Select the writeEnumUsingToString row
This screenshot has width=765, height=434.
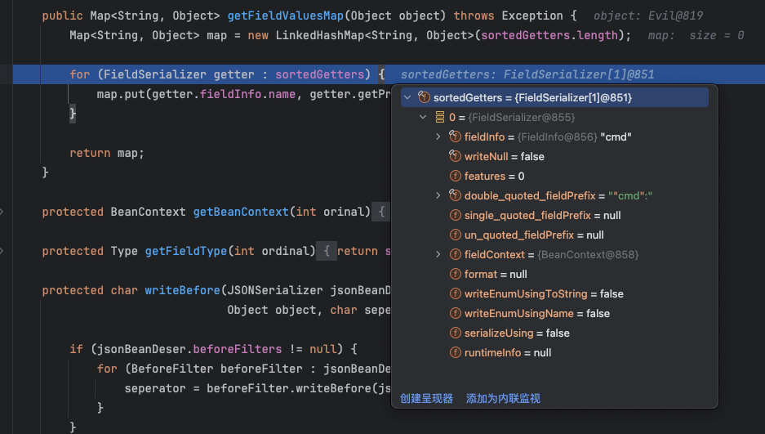[x=543, y=294]
